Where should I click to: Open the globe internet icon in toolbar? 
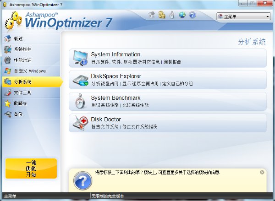[182, 15]
